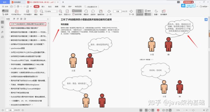Rotate page counterclockwise (逆时针)
This screenshot has height=112, width=210.
[93, 13]
